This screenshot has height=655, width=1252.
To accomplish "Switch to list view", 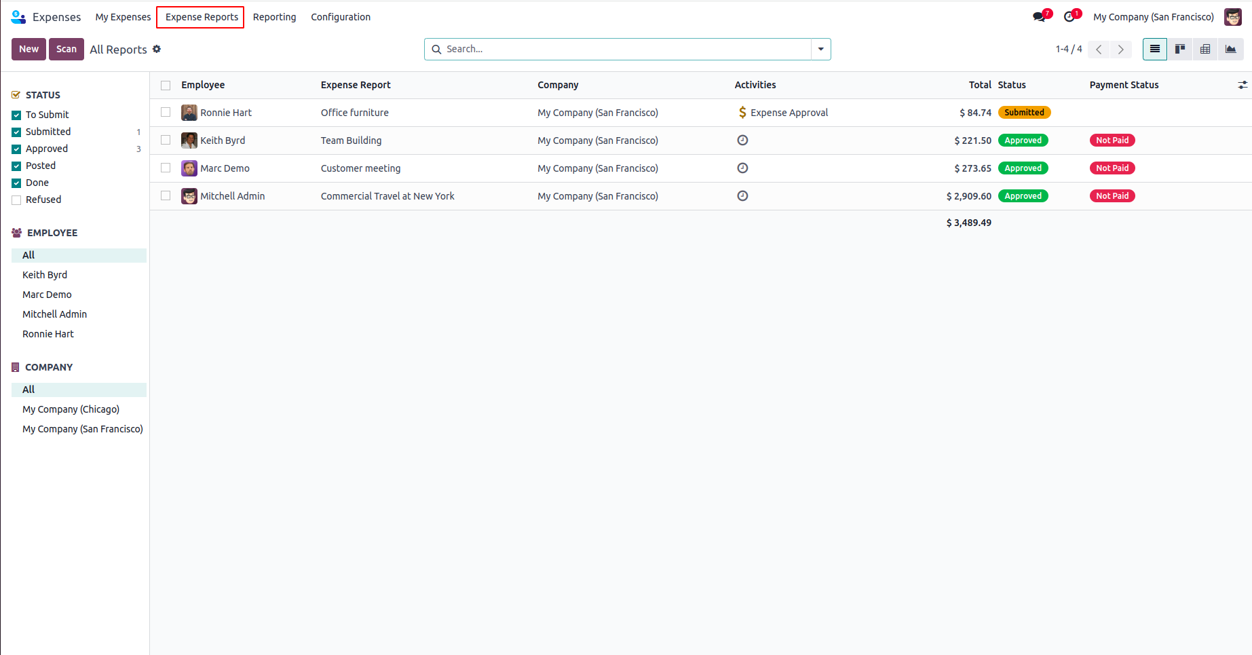I will (x=1155, y=49).
